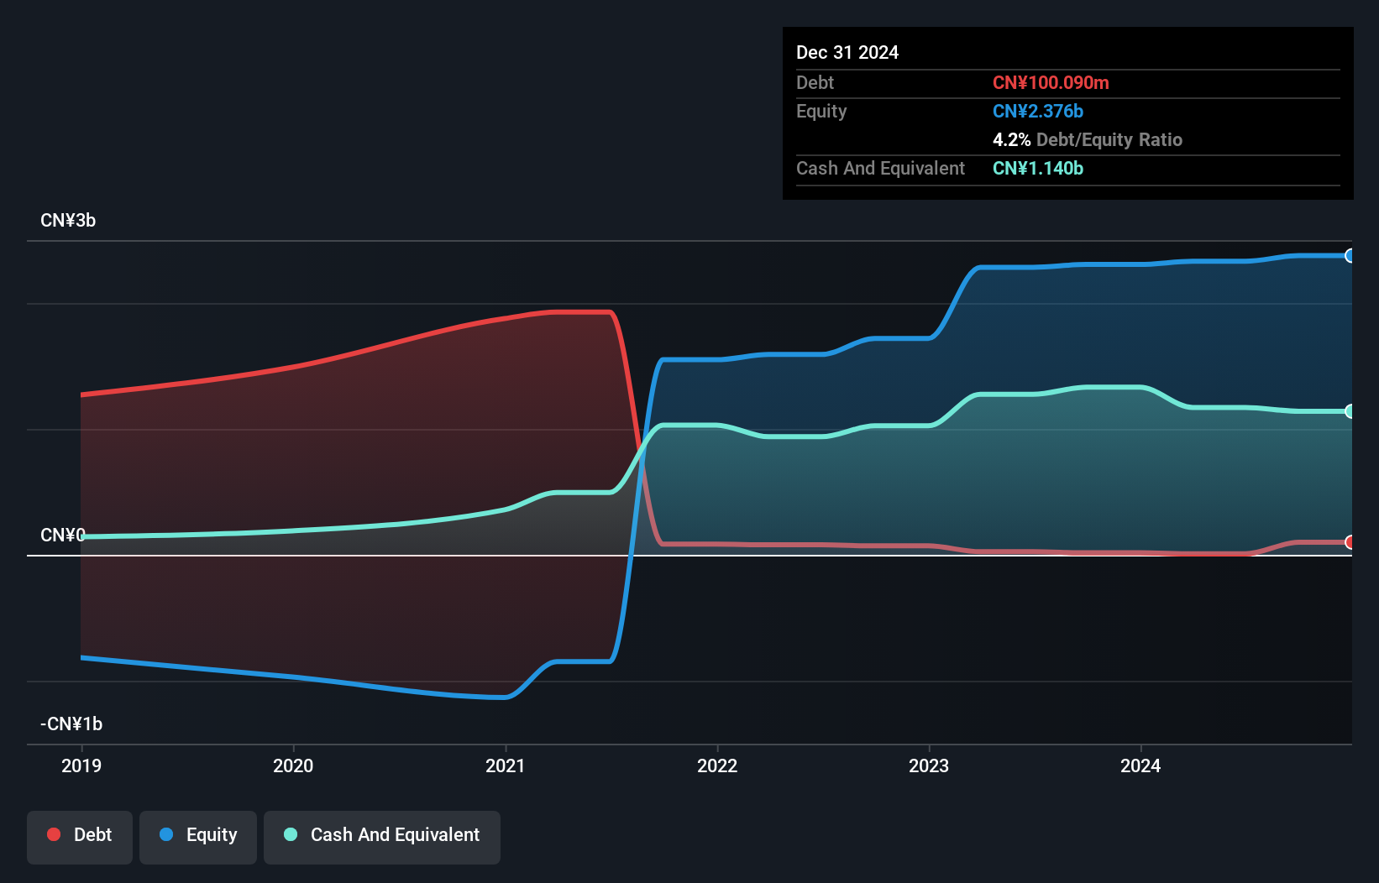Toggle the Equity series visibility
Screen dimensions: 1379x883
point(197,834)
